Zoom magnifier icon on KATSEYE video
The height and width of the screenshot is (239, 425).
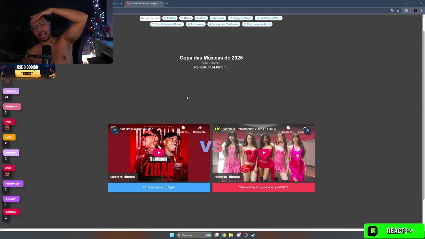(307, 131)
